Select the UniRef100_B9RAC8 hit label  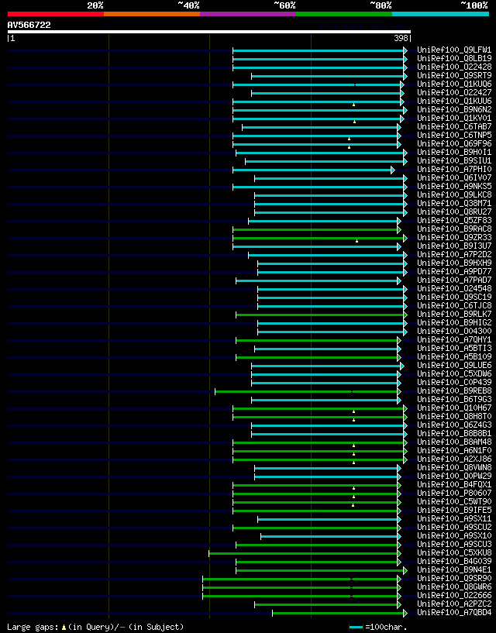(454, 229)
